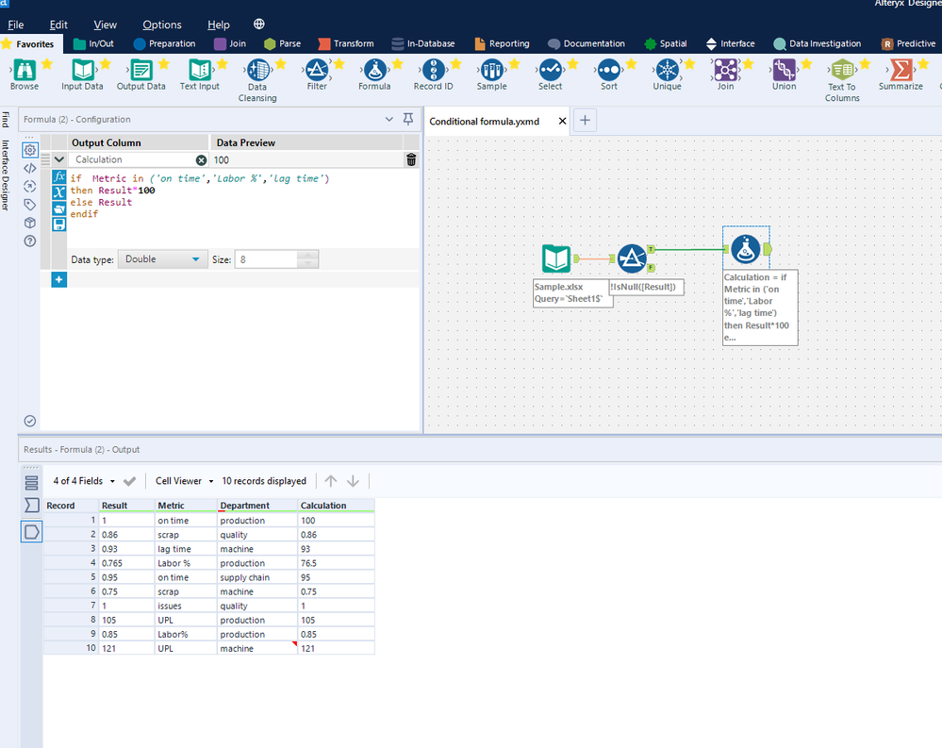The height and width of the screenshot is (748, 942).
Task: Click the Size value field
Action: [x=265, y=259]
